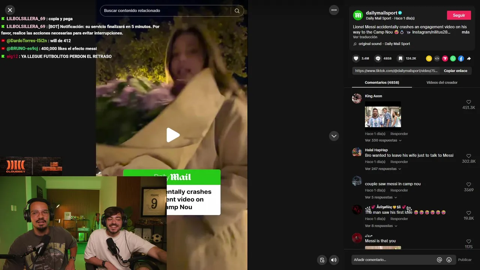Viewport: 480px width, 270px height.
Task: Share the video on Facebook
Action: click(x=461, y=58)
